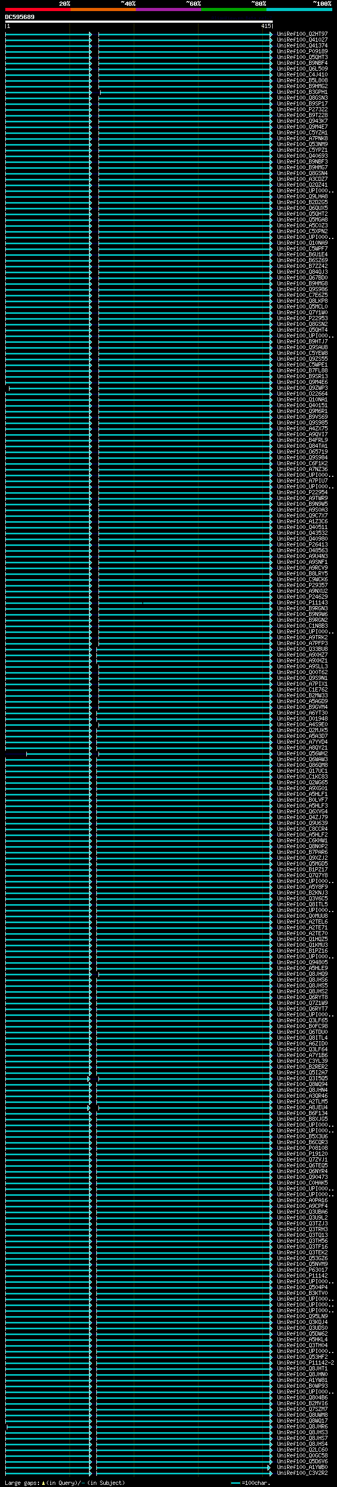Select hit UniRef100_A5C0Z3

pyautogui.click(x=302, y=226)
